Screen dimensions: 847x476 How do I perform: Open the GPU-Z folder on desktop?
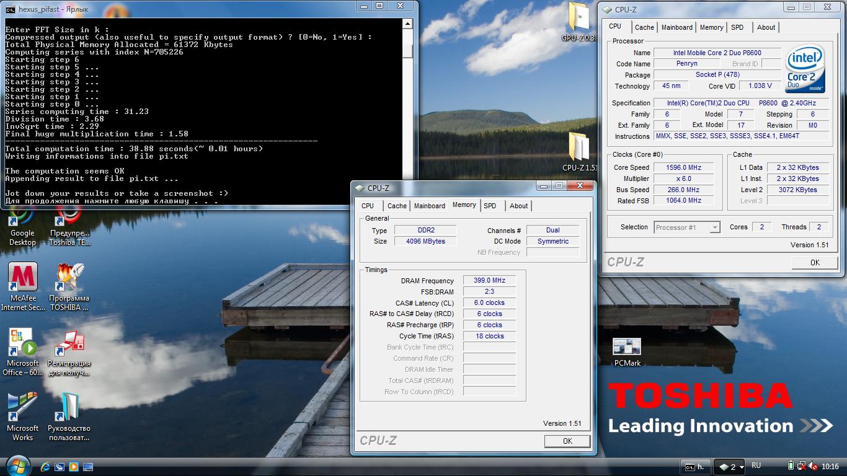pos(579,22)
